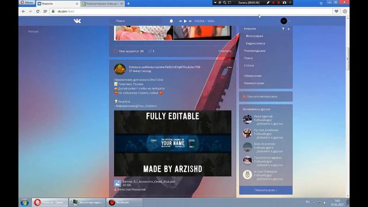
Task: Click the green padlock security icon
Action: click(x=53, y=11)
